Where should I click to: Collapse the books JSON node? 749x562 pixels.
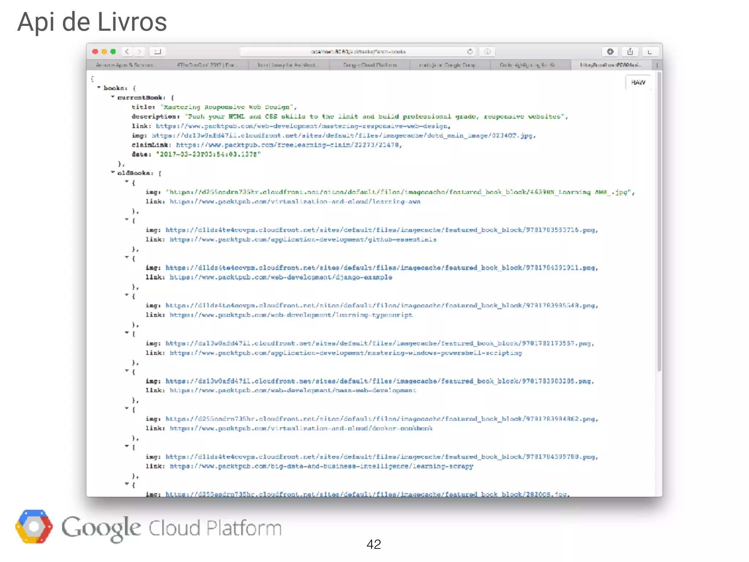99,87
